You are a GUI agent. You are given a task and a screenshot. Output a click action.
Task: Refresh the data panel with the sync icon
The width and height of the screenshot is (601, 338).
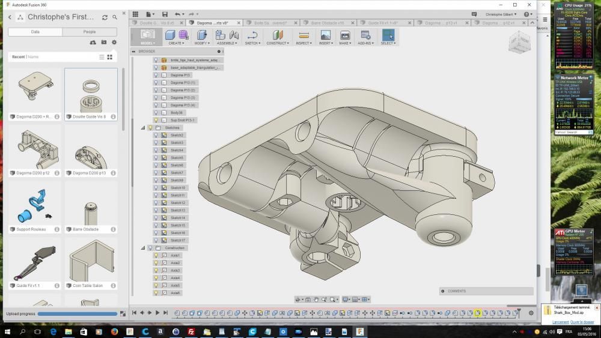(x=105, y=17)
